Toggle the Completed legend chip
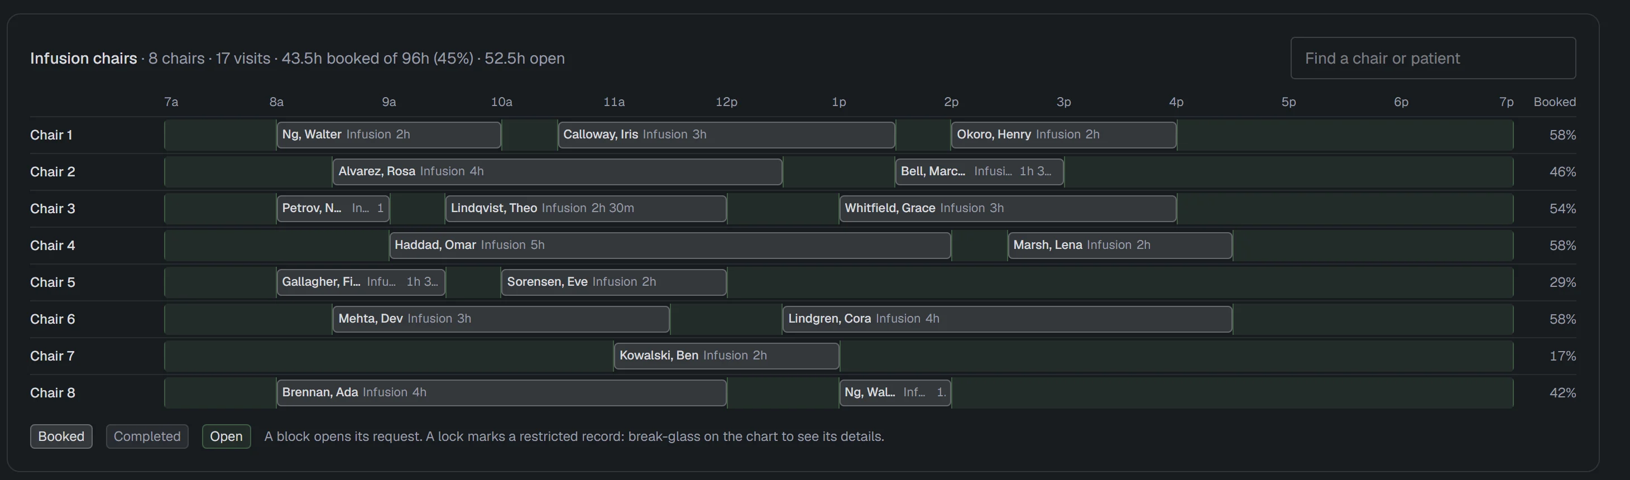The image size is (1630, 480). (x=147, y=436)
